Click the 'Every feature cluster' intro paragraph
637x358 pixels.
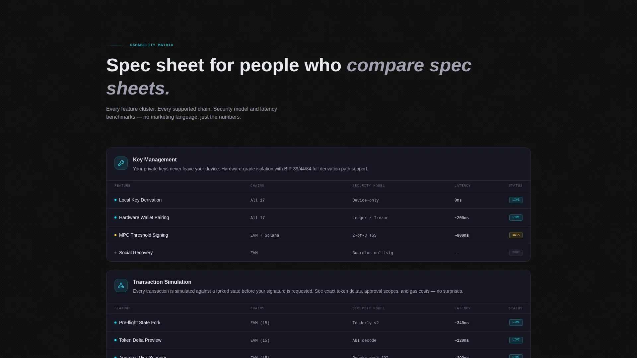(x=191, y=113)
